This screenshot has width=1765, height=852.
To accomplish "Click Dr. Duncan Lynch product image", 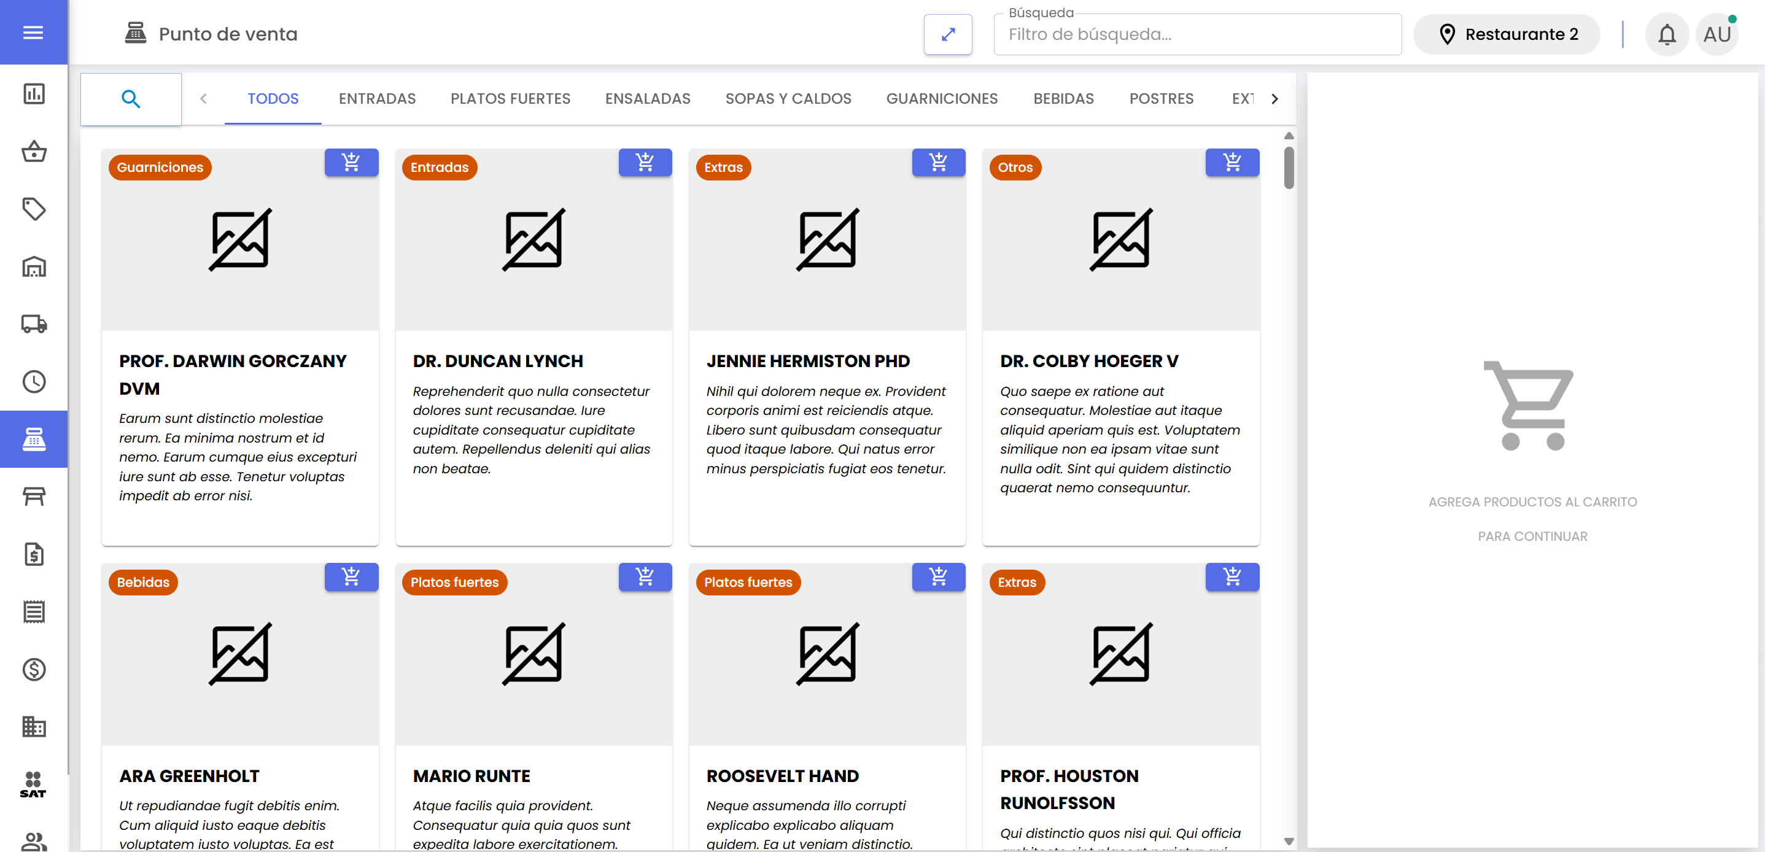I will (533, 240).
